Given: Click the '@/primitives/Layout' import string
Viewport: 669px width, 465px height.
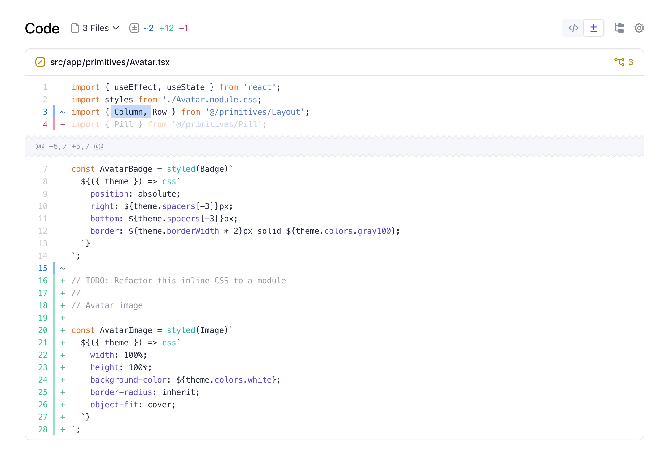Looking at the screenshot, I should (x=255, y=112).
